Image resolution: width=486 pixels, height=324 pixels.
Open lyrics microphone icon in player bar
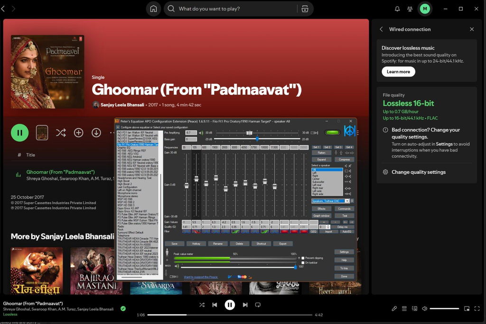pyautogui.click(x=394, y=308)
